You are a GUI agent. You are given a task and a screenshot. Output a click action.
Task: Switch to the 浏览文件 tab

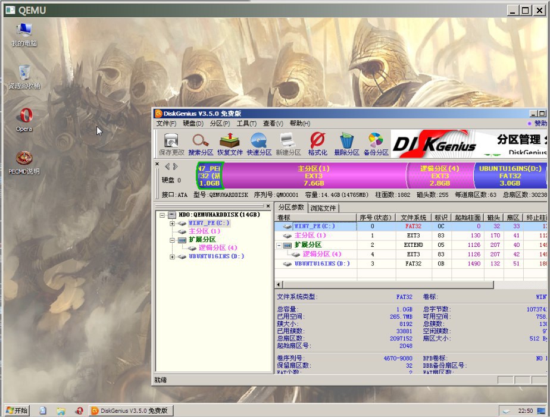(x=323, y=208)
